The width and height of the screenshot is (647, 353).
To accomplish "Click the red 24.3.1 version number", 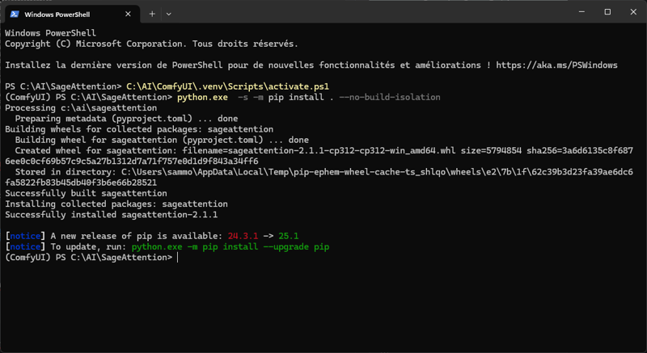I will 243,236.
